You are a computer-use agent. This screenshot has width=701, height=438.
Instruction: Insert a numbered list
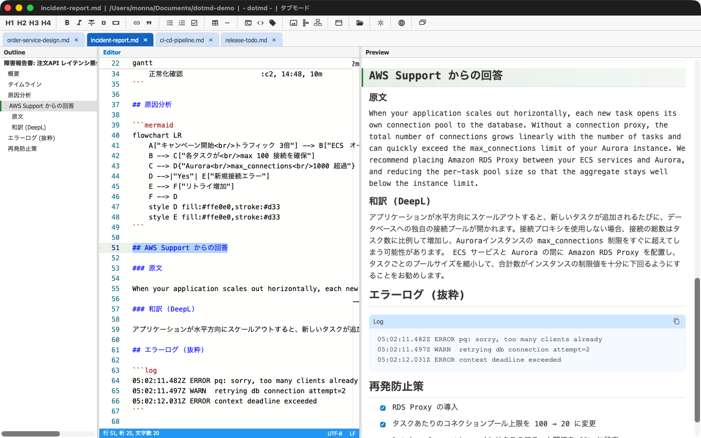[182, 23]
